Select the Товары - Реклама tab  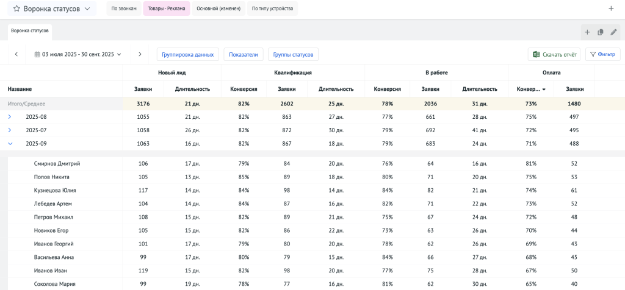(x=167, y=9)
